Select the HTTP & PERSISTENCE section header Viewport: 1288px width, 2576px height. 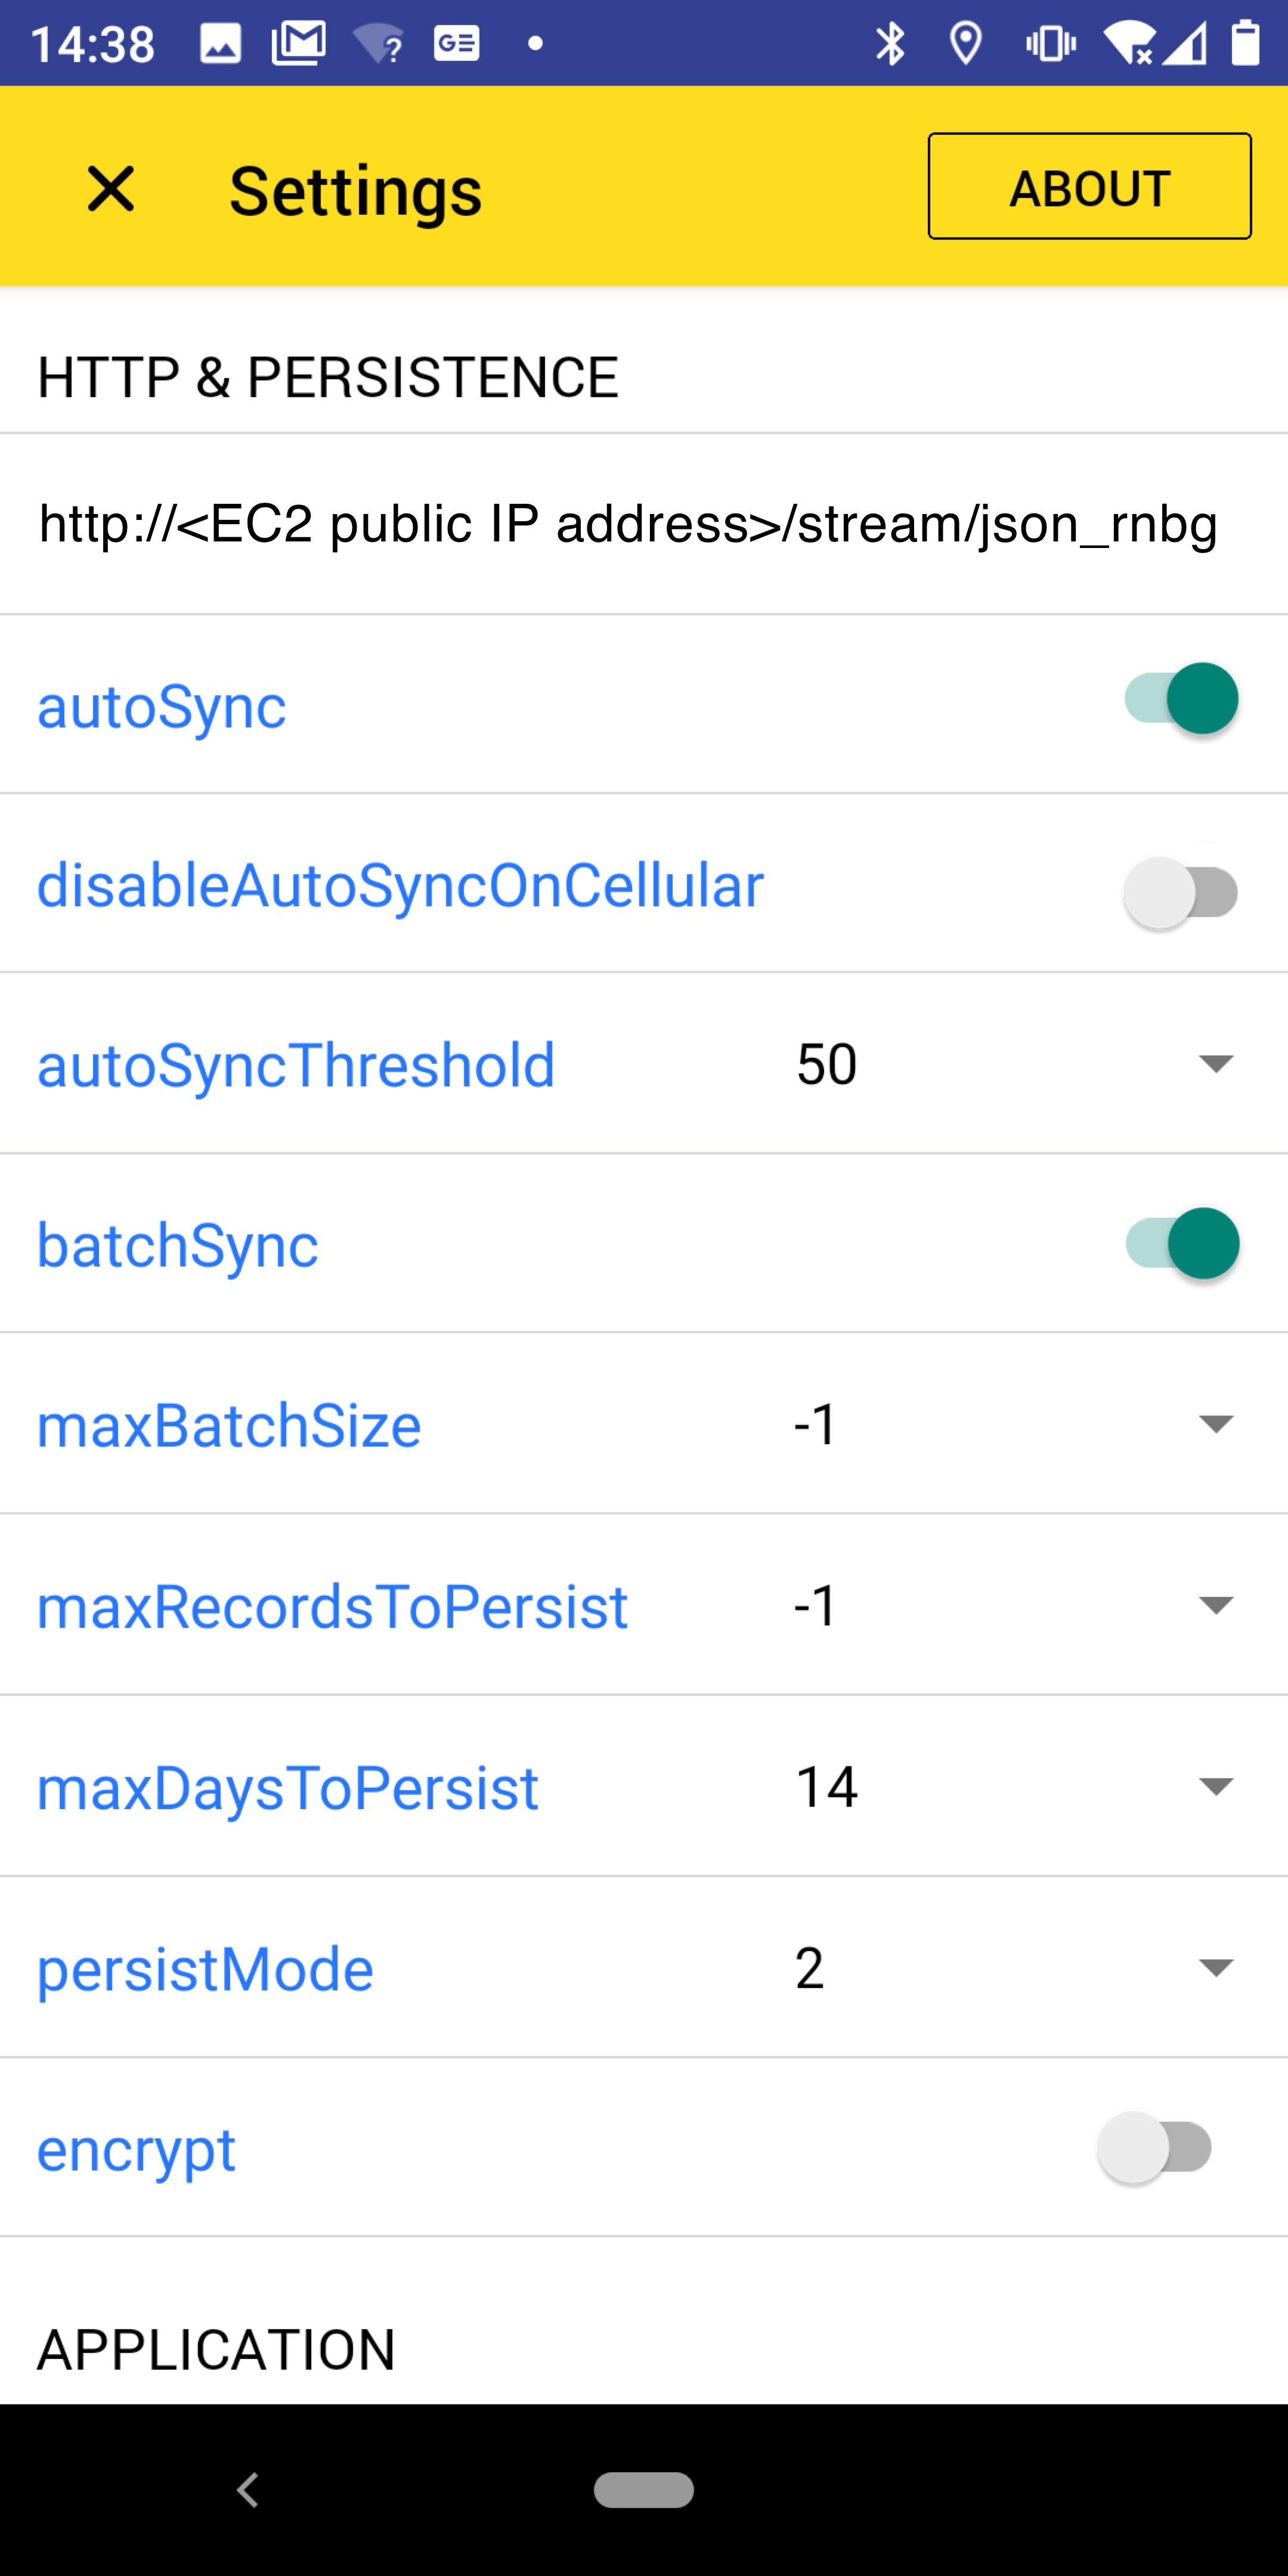click(x=328, y=376)
